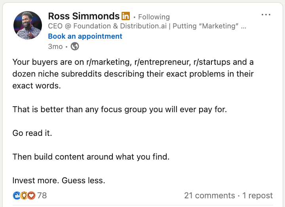Image resolution: width=285 pixels, height=207 pixels.
Task: Click the Following status label
Action: coord(154,17)
